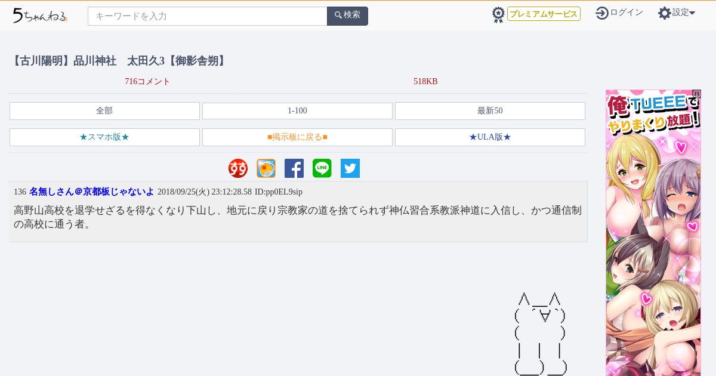
Task: Share thread on Twitter
Action: 350,168
